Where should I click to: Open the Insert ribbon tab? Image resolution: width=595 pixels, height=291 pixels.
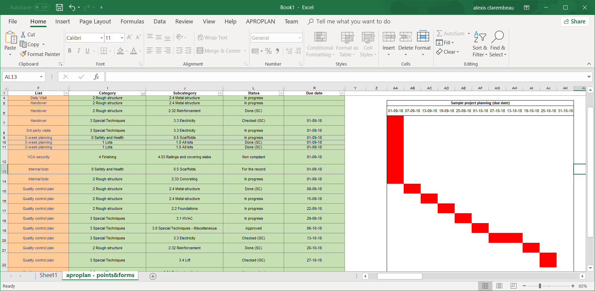pyautogui.click(x=63, y=21)
